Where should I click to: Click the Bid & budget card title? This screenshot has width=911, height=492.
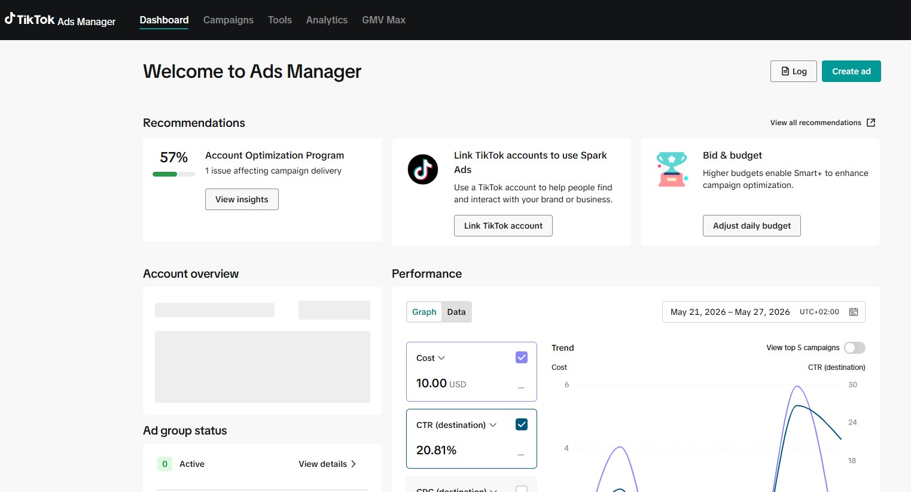pos(732,155)
